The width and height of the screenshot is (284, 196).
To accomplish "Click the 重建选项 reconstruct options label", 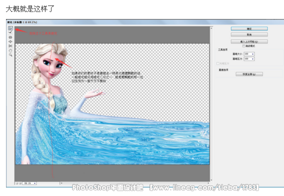I will [x=223, y=70].
